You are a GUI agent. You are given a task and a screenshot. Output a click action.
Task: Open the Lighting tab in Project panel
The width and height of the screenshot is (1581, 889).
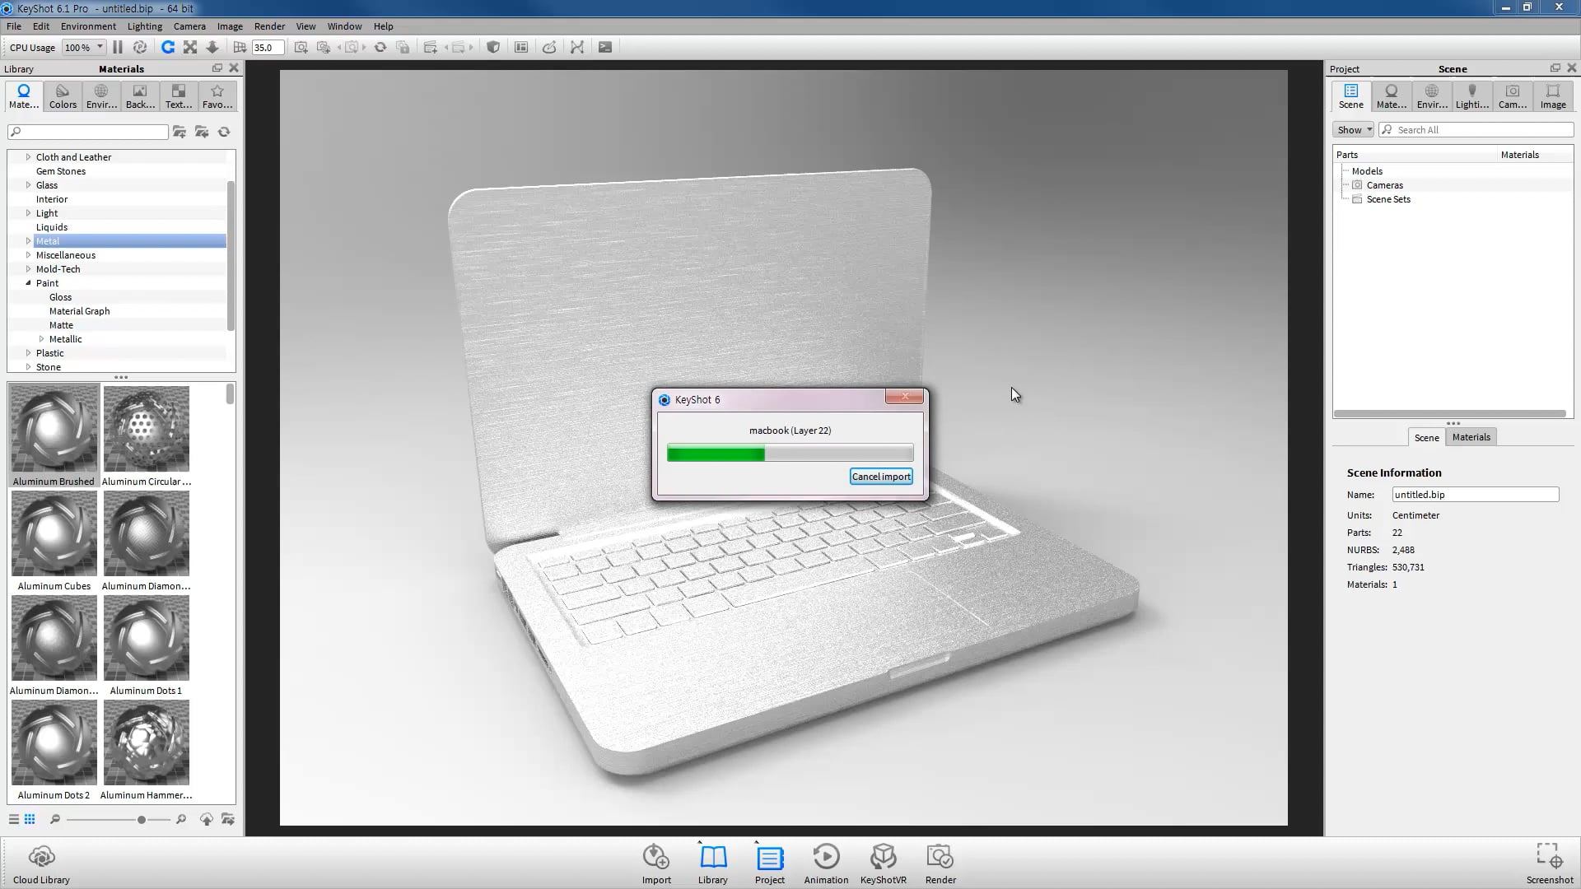[x=1471, y=96]
